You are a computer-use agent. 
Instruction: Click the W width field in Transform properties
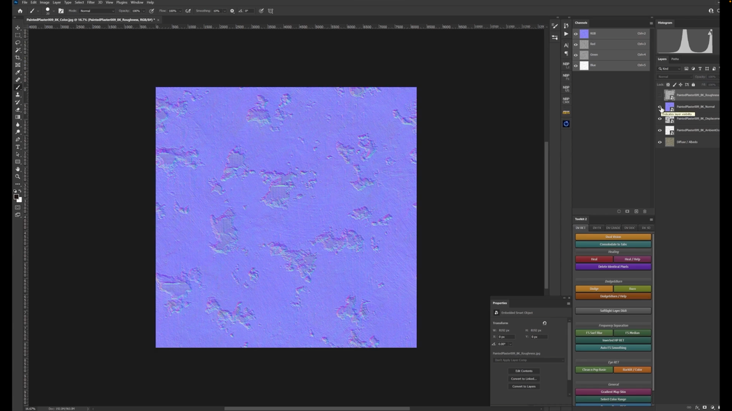(503, 329)
